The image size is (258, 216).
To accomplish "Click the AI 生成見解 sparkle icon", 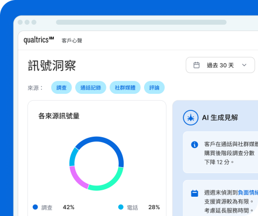I will tap(191, 117).
